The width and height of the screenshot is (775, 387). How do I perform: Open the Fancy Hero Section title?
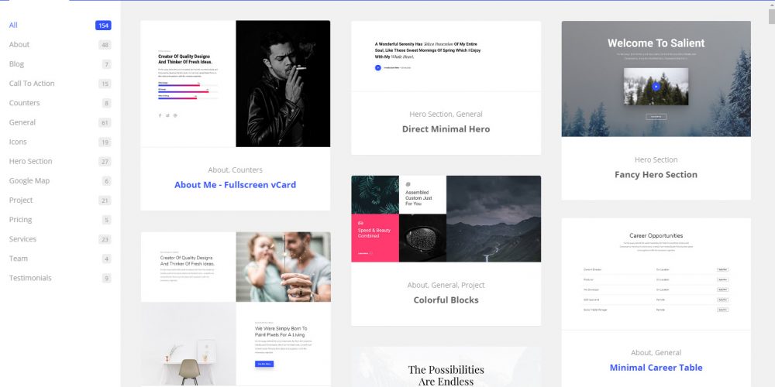tap(656, 175)
